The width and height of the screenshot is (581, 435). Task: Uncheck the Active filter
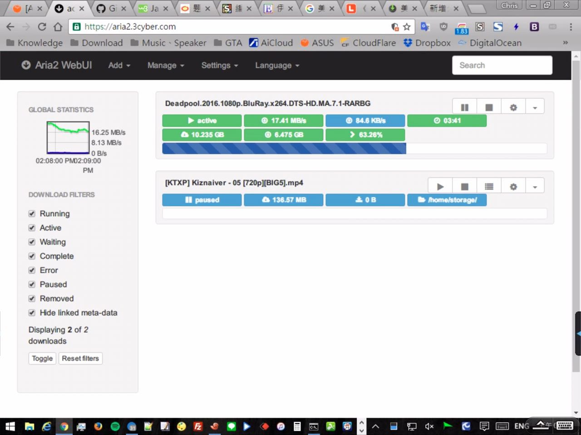32,227
